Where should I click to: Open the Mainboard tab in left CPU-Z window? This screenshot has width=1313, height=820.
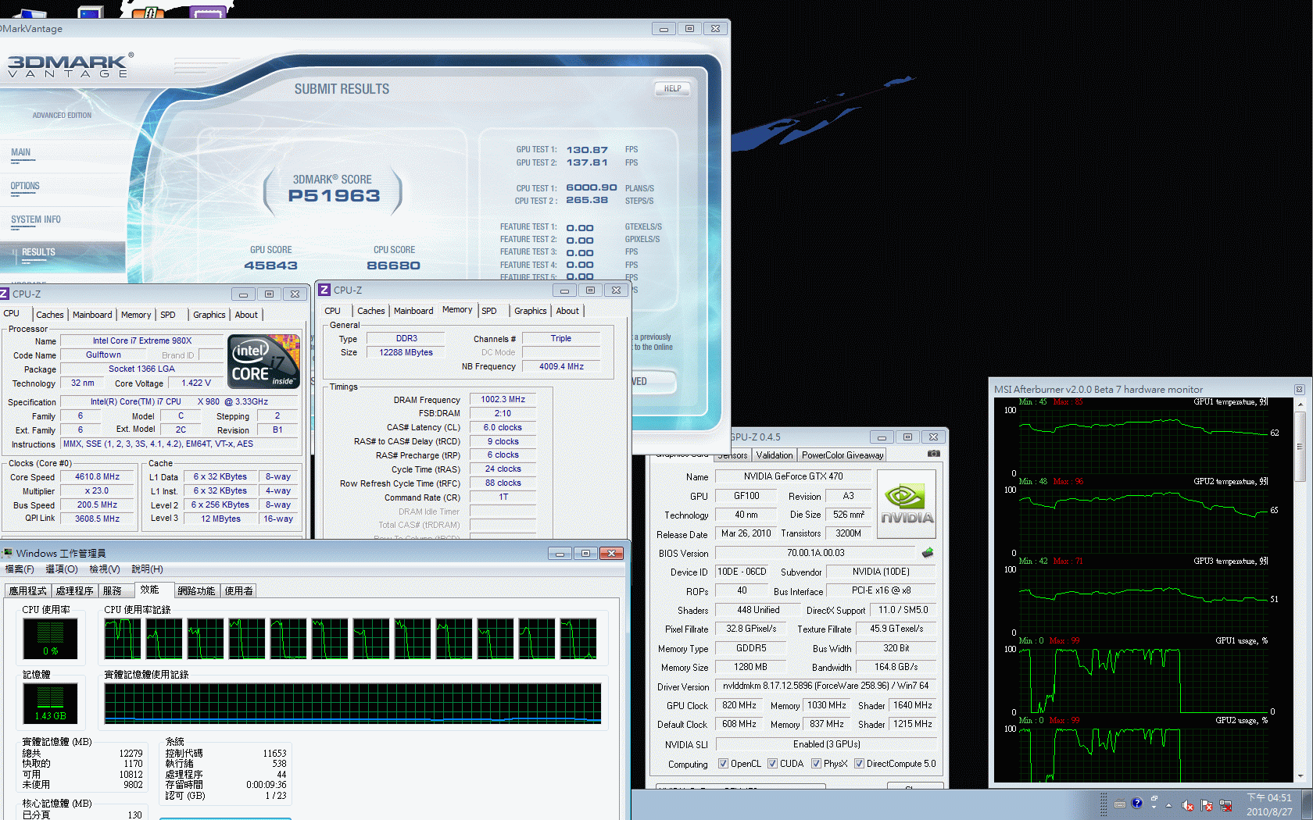[92, 315]
